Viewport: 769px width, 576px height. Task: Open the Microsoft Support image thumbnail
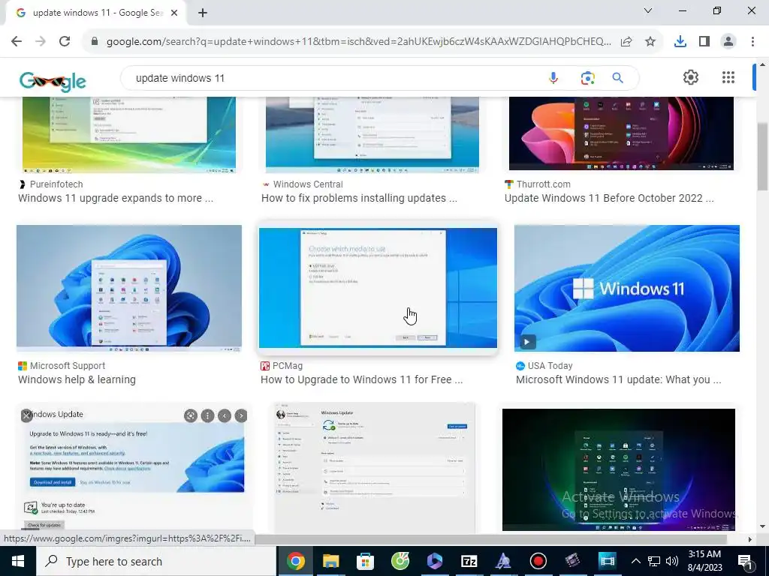pos(129,289)
